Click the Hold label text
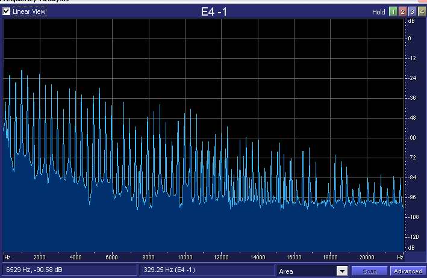 (378, 11)
